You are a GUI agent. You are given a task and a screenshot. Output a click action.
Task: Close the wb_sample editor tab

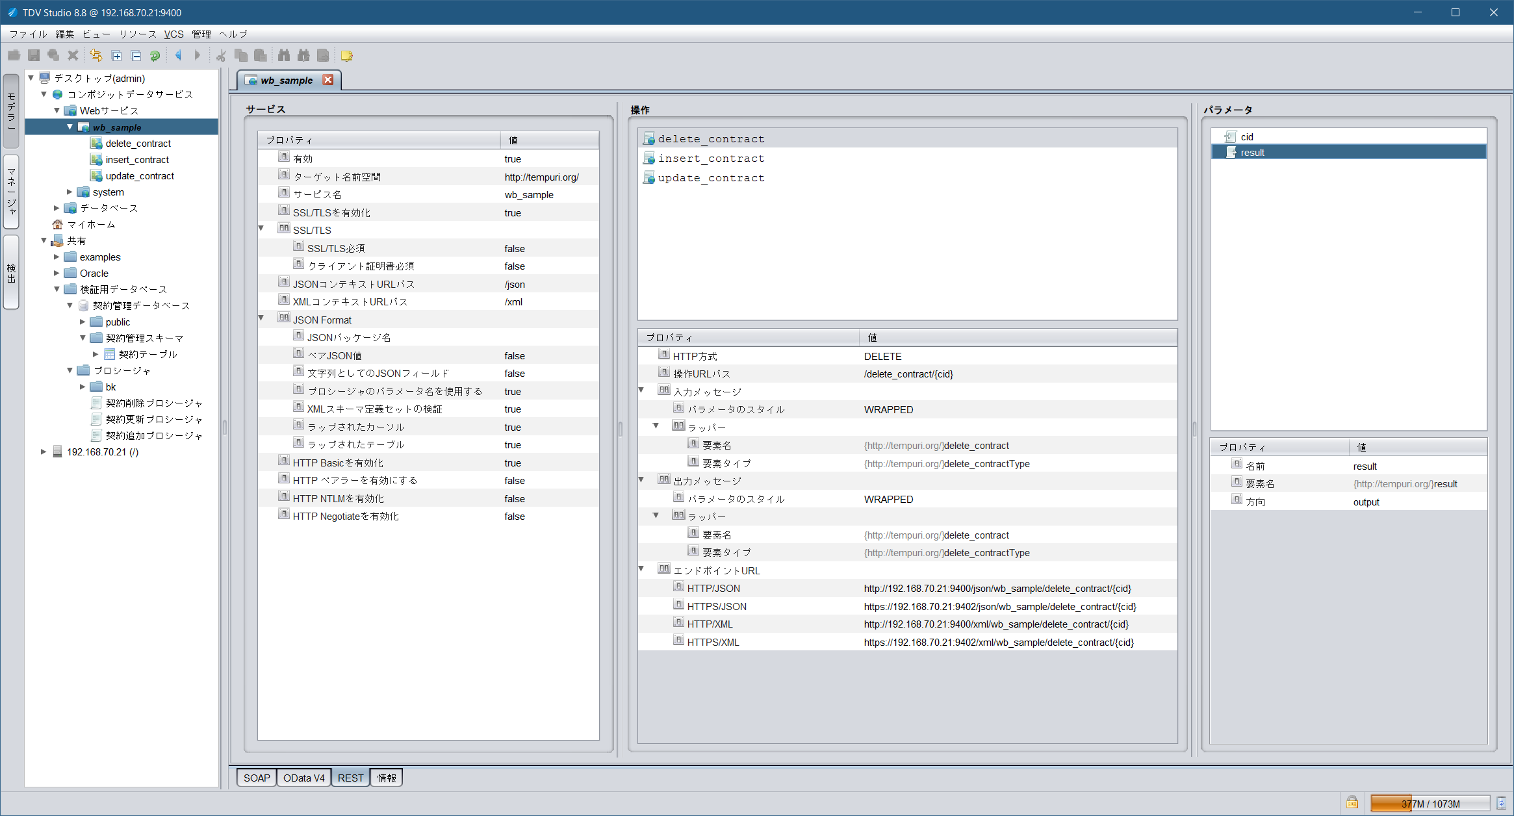coord(328,80)
